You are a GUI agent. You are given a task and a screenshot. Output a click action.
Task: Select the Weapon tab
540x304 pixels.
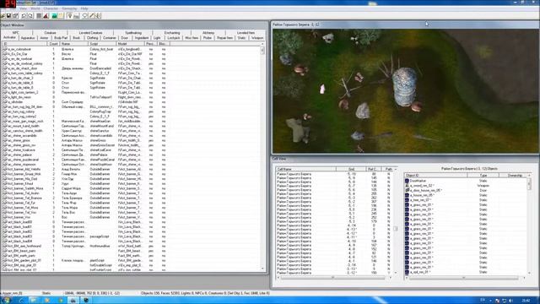[x=257, y=38]
